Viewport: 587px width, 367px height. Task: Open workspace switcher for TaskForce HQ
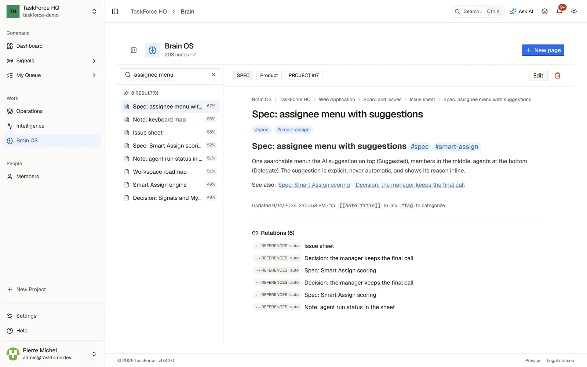click(52, 11)
